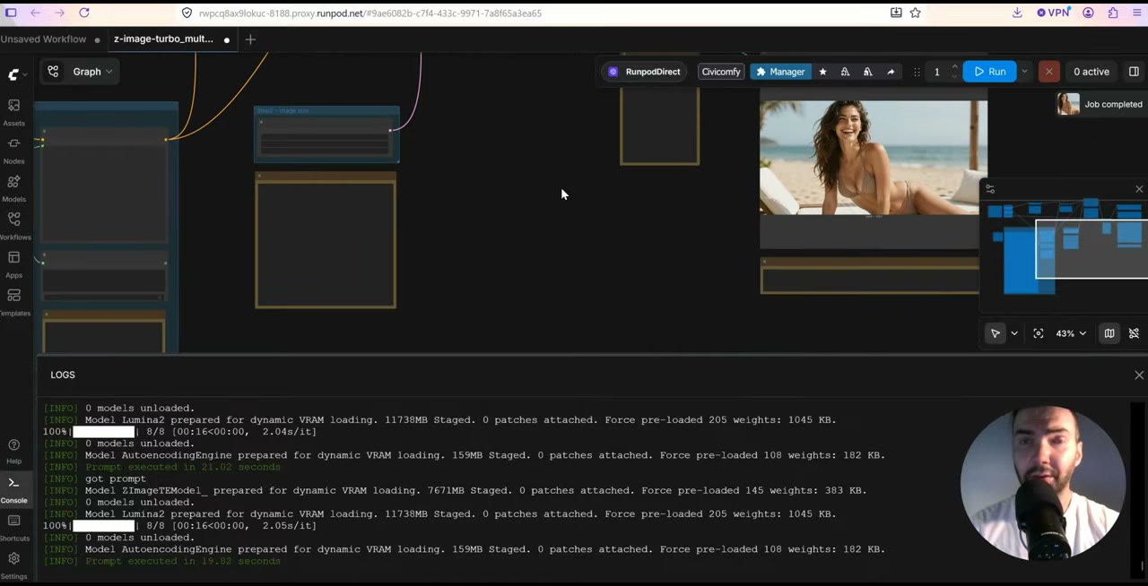Image resolution: width=1148 pixels, height=586 pixels.
Task: Open the Apps sidebar panel
Action: click(x=13, y=264)
